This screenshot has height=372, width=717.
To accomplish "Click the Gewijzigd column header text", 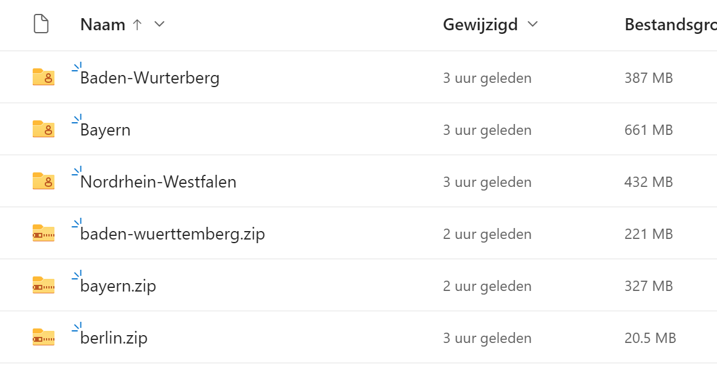I will (x=480, y=25).
